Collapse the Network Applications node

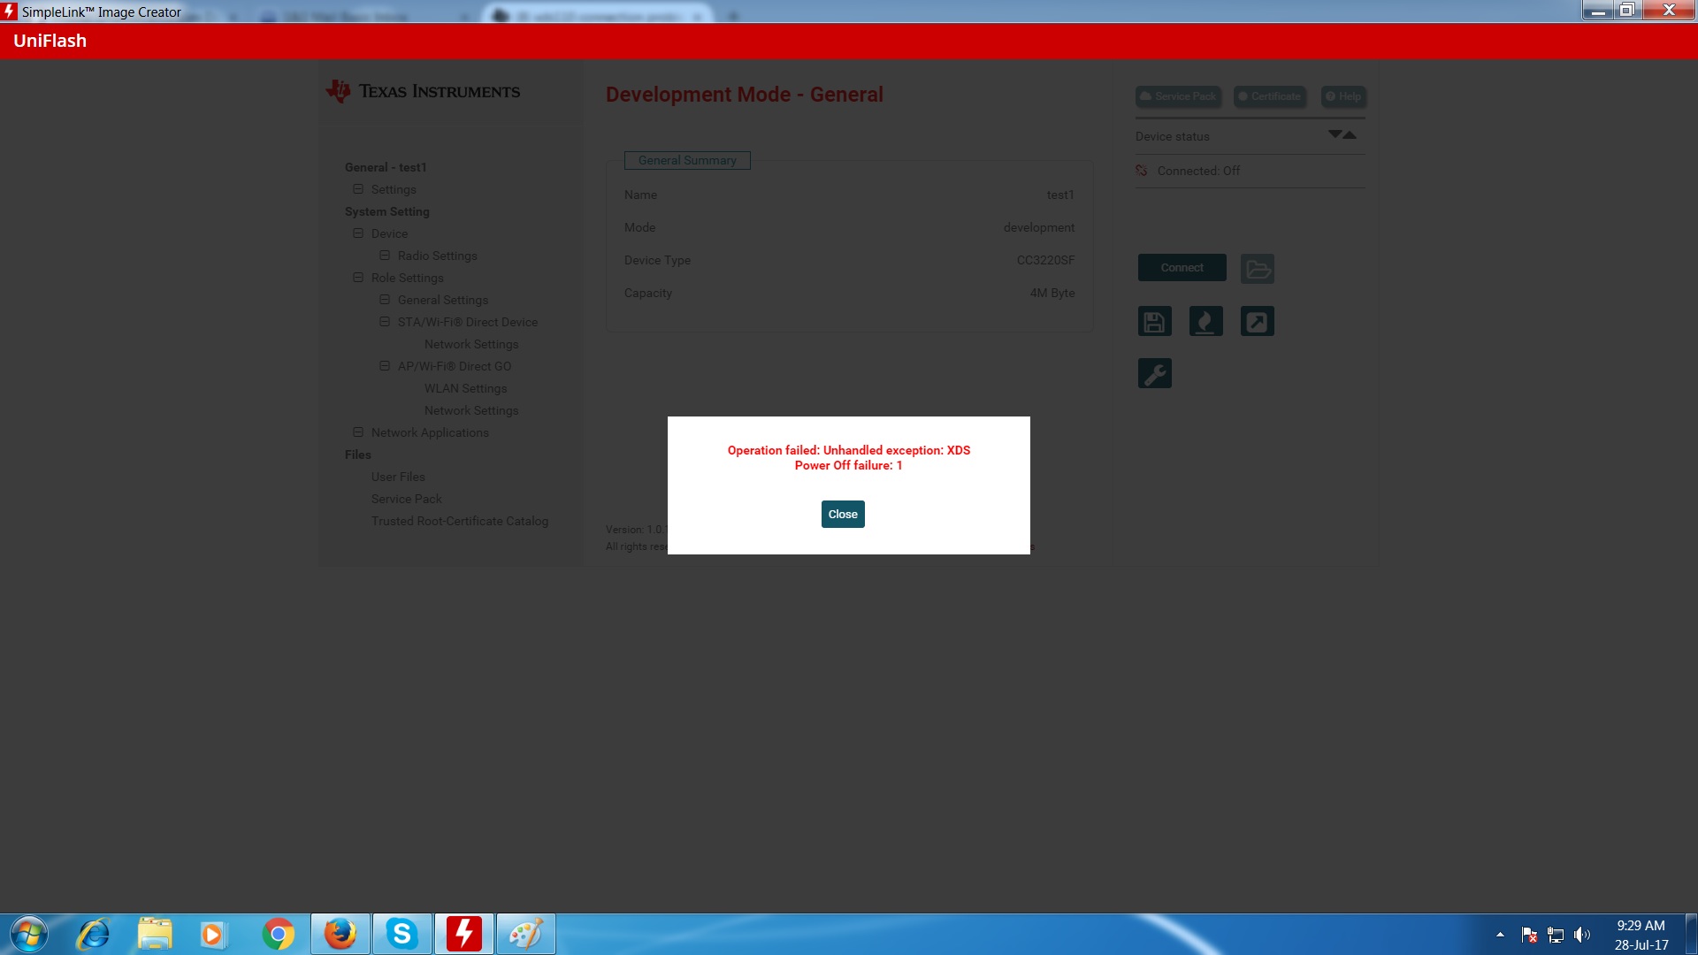tap(358, 432)
